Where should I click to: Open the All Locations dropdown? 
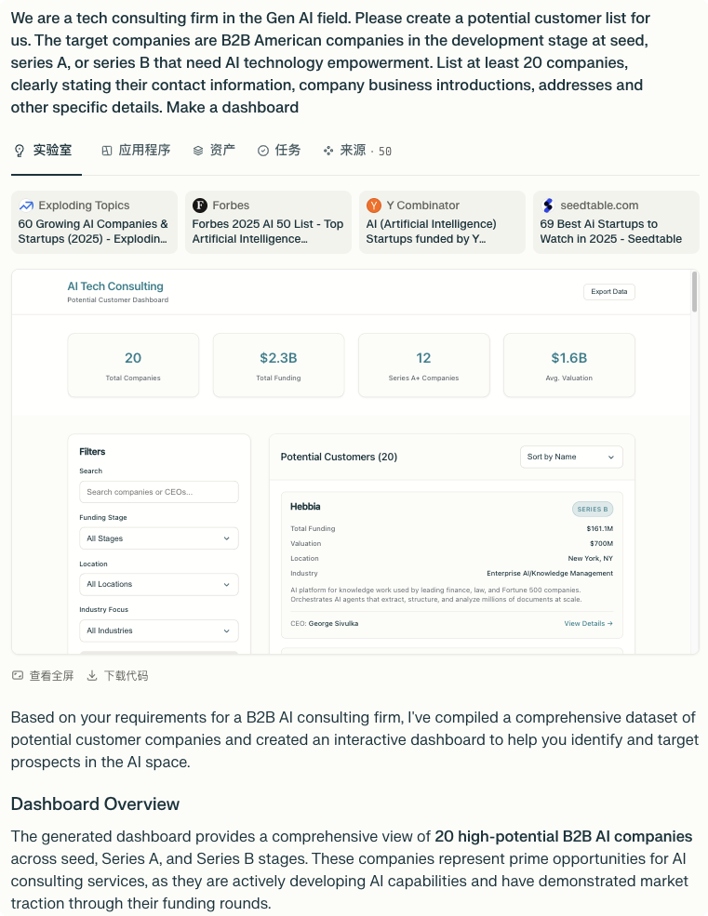coord(159,584)
